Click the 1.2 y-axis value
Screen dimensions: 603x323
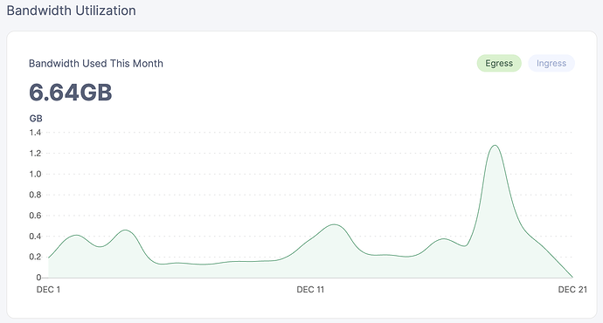point(35,154)
